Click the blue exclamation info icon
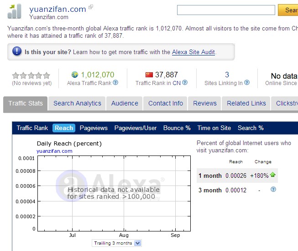Viewport: 298px width, 251px height. coord(17,52)
